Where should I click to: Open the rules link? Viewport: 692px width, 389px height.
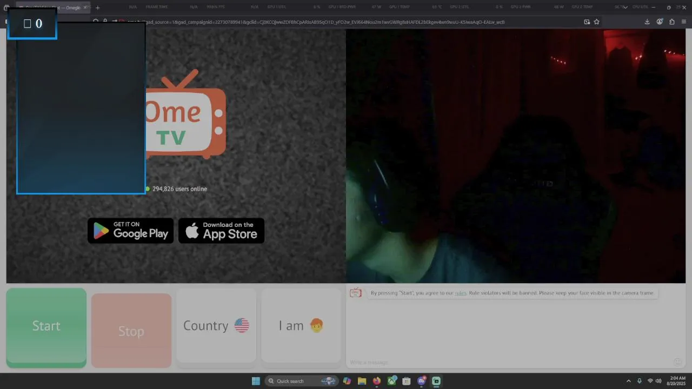pyautogui.click(x=461, y=293)
